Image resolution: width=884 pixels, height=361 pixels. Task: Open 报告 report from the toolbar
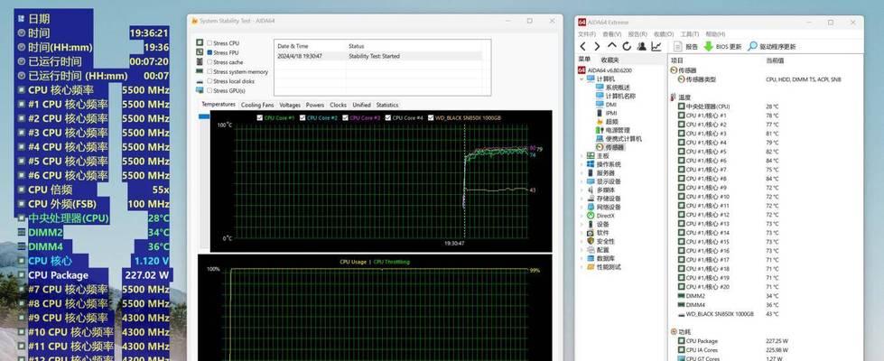686,47
